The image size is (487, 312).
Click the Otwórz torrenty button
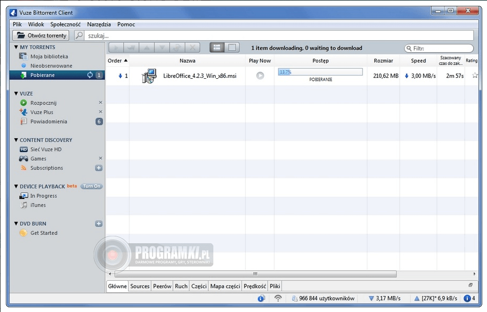(41, 35)
